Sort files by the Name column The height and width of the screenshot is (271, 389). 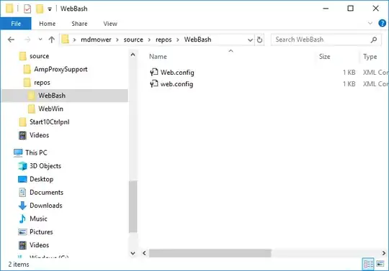(158, 57)
